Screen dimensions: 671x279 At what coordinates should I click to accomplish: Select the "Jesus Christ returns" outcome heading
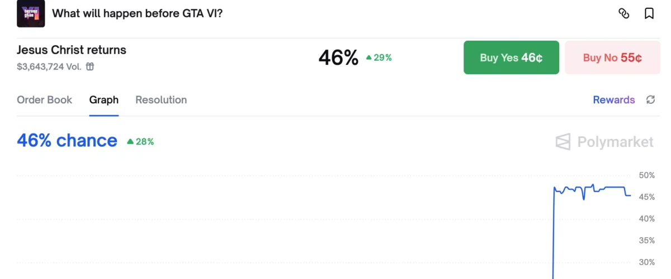tap(72, 50)
